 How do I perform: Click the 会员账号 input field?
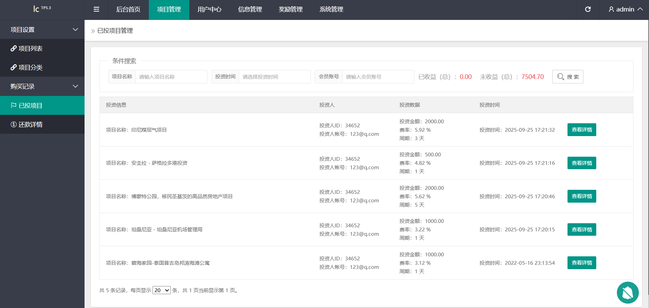(378, 77)
